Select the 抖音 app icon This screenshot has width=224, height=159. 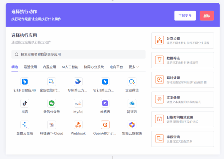pos(24,103)
